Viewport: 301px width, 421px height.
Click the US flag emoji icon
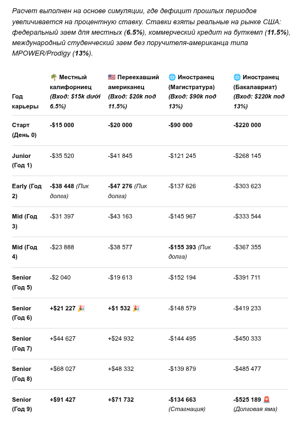tap(112, 78)
